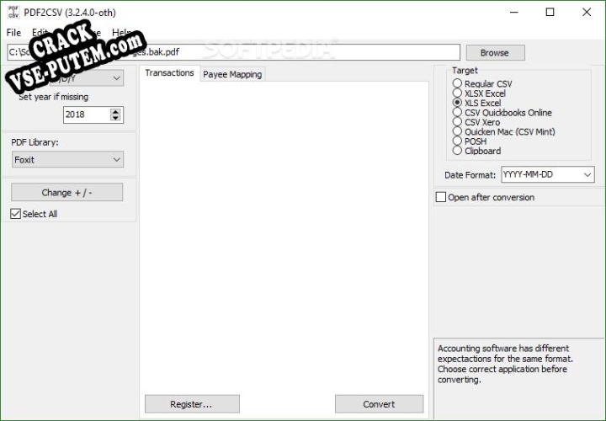Switch to the Payee Mapping tab
This screenshot has height=421, width=606.
tap(232, 74)
